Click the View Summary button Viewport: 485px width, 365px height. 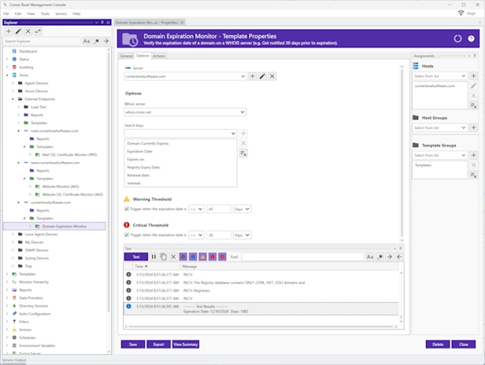[x=186, y=344]
